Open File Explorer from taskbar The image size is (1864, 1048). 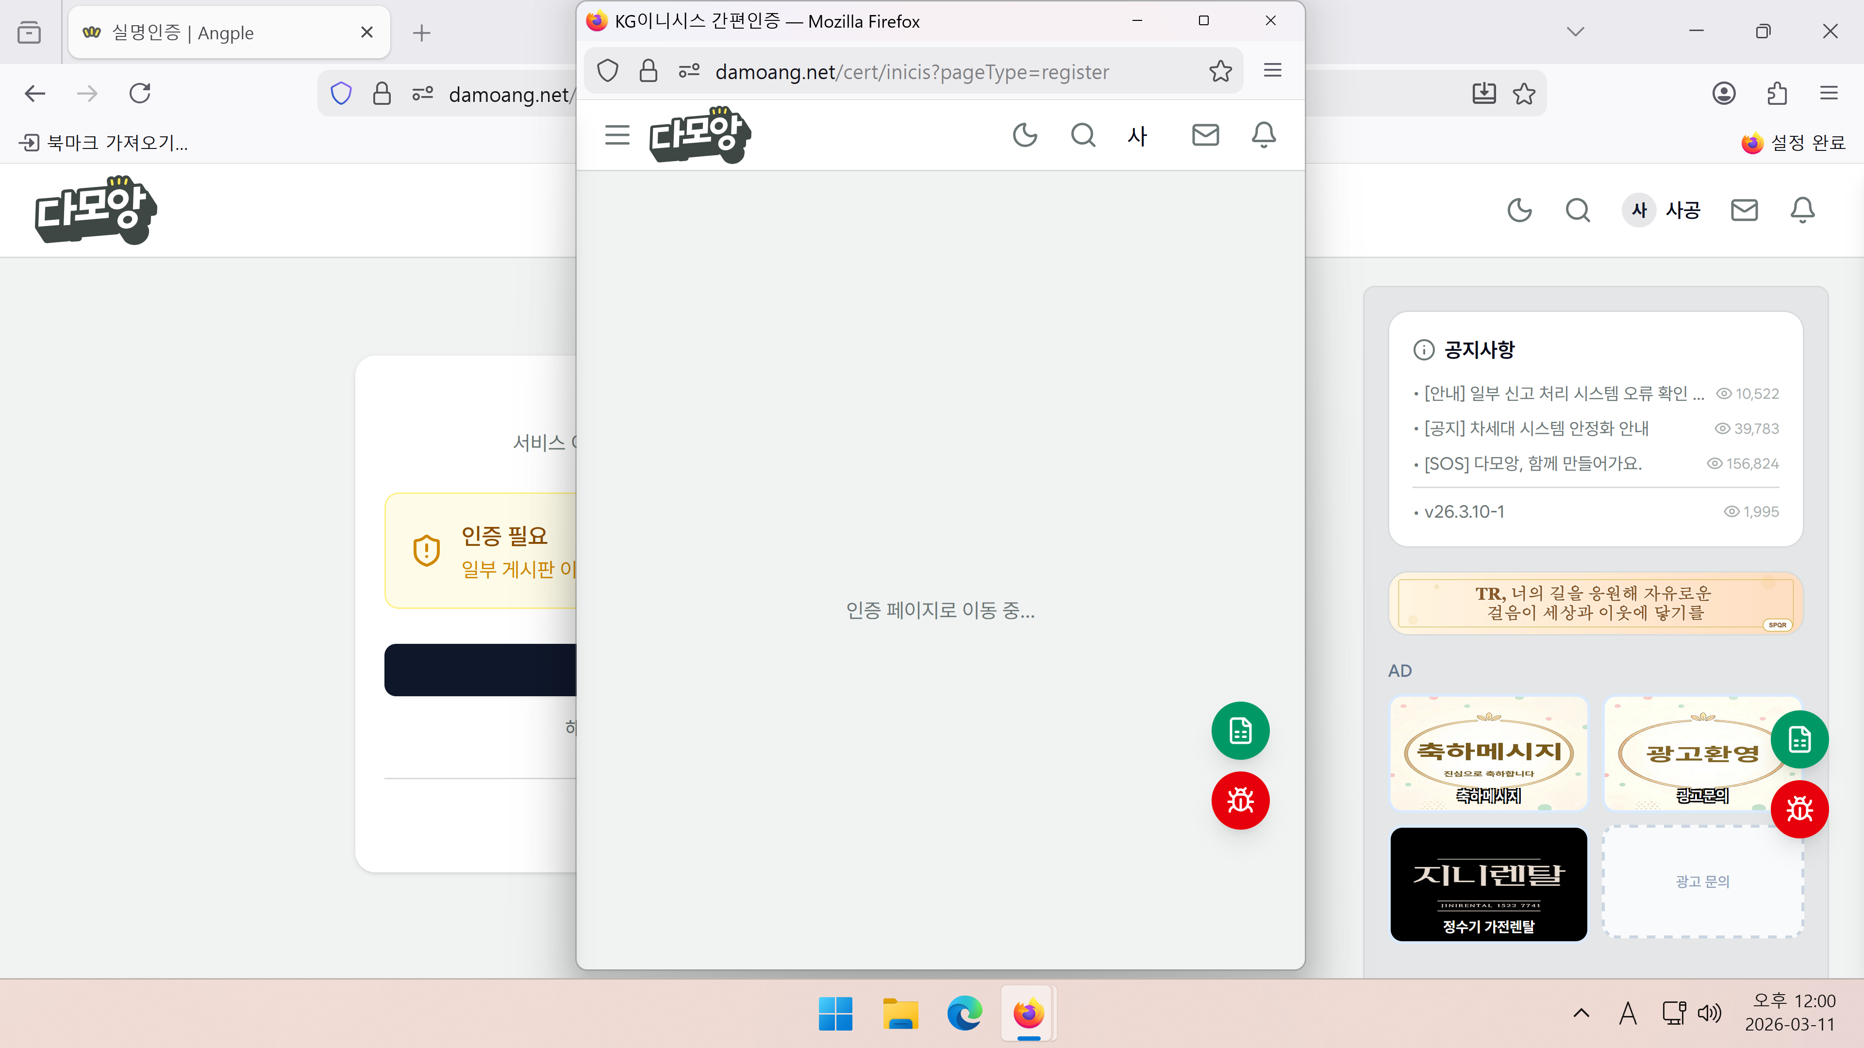pos(900,1013)
